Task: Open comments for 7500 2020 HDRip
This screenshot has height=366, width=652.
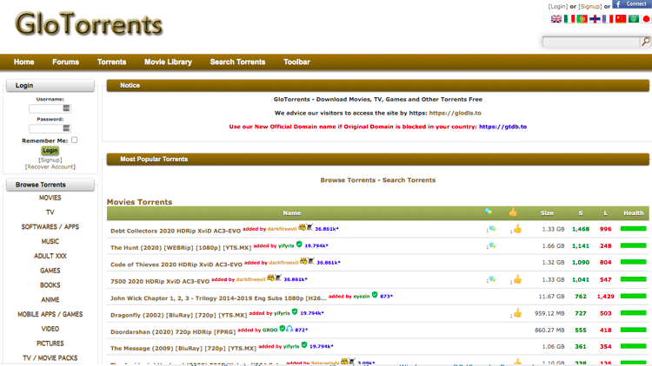Action: (x=492, y=279)
